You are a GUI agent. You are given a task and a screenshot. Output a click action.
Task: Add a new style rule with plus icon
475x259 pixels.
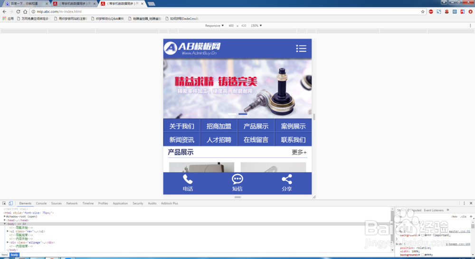coord(471,216)
